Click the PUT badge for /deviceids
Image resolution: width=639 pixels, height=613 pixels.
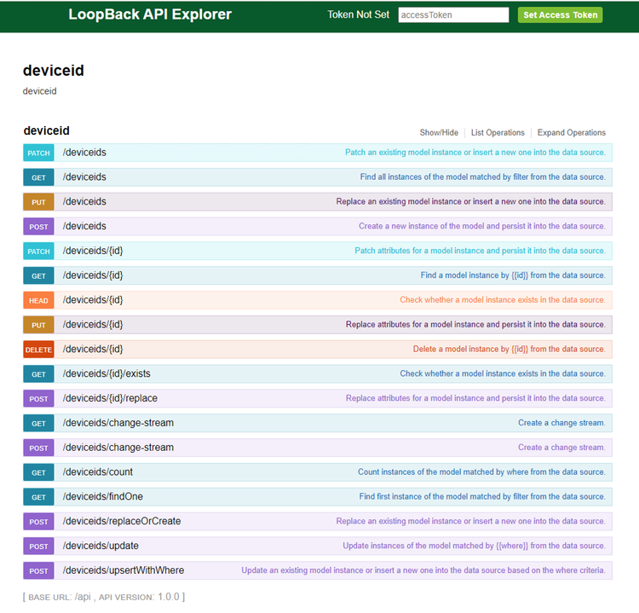coord(38,202)
